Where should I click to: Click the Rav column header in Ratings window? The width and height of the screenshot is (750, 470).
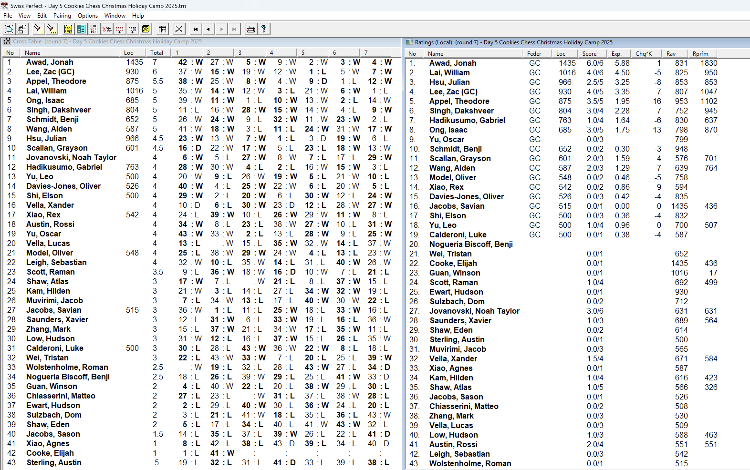[675, 53]
